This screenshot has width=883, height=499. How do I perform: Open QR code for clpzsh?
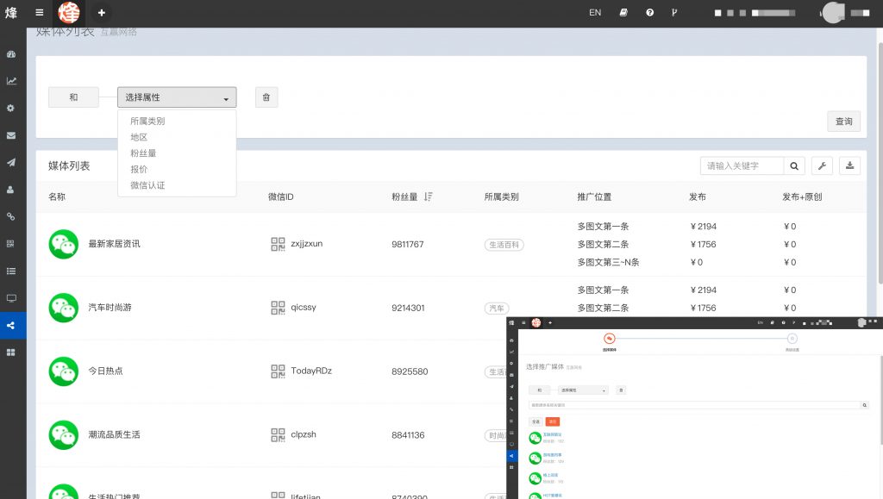pos(278,435)
